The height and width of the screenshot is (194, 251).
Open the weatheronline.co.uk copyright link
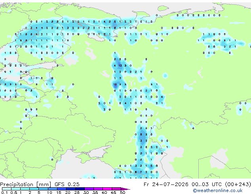click(x=218, y=190)
